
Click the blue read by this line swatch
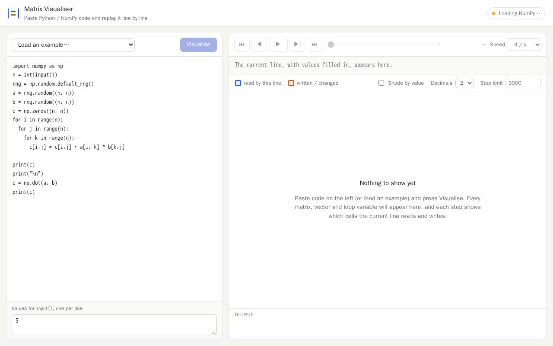tap(238, 83)
